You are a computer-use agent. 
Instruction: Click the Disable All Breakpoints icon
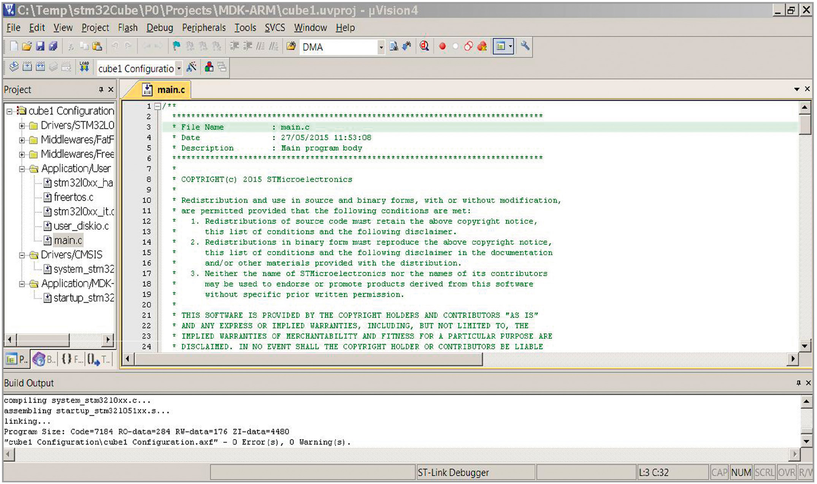click(468, 46)
